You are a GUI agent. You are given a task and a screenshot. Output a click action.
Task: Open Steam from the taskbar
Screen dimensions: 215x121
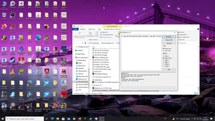pyautogui.click(x=91, y=119)
